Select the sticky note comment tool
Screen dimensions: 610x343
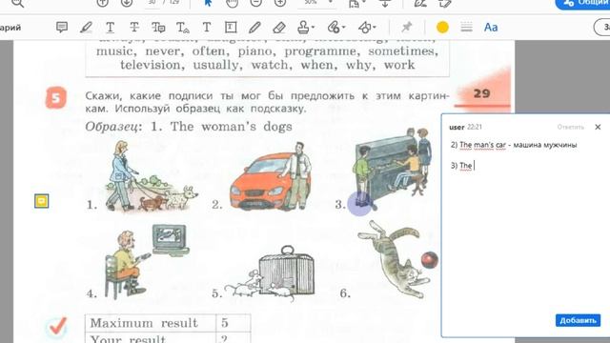pos(61,27)
